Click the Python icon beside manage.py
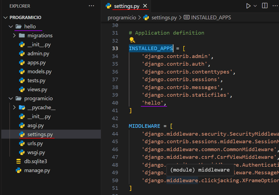 (19, 170)
